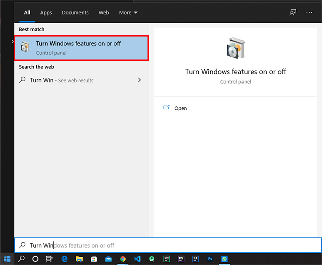This screenshot has height=265, width=322.
Task: Open the three-dots options menu
Action: [x=309, y=12]
